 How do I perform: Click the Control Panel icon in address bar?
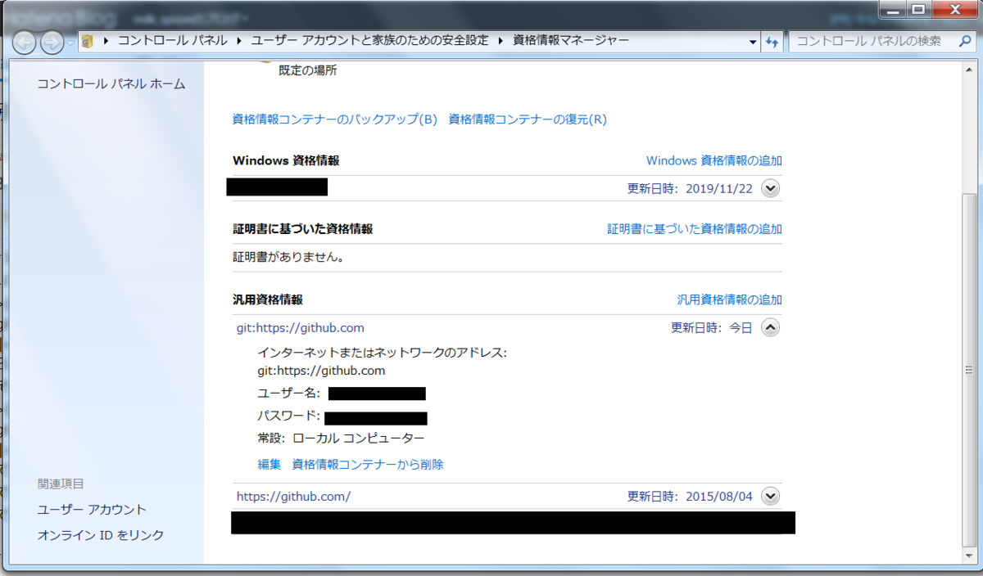[x=88, y=41]
